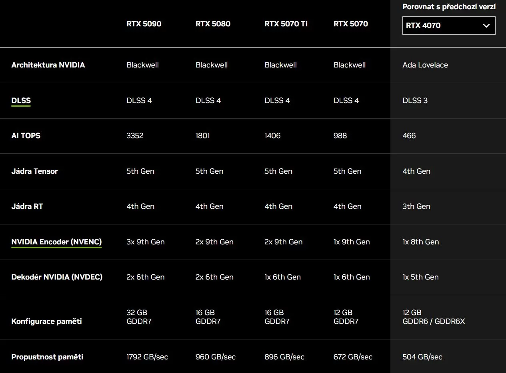
Task: Click the 'Porovnat s předchozí verzí' label
Action: click(449, 7)
